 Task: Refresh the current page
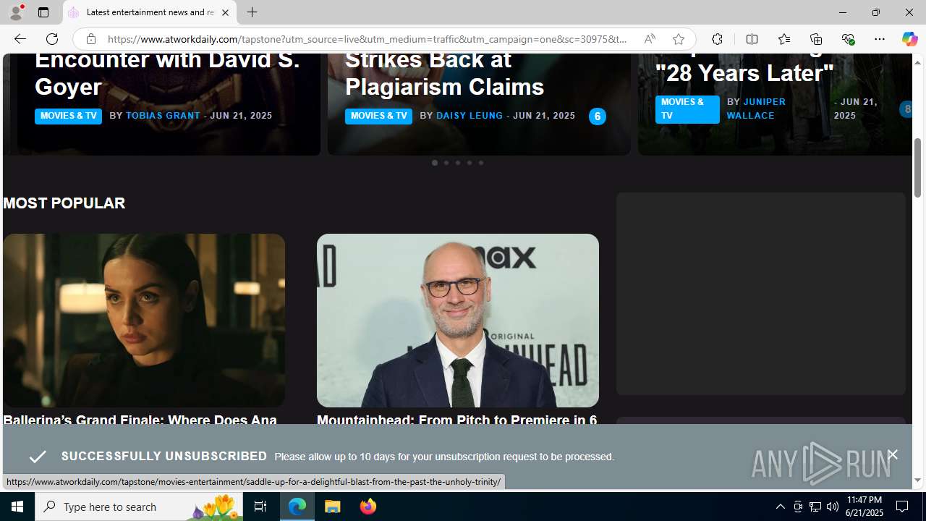click(51, 39)
